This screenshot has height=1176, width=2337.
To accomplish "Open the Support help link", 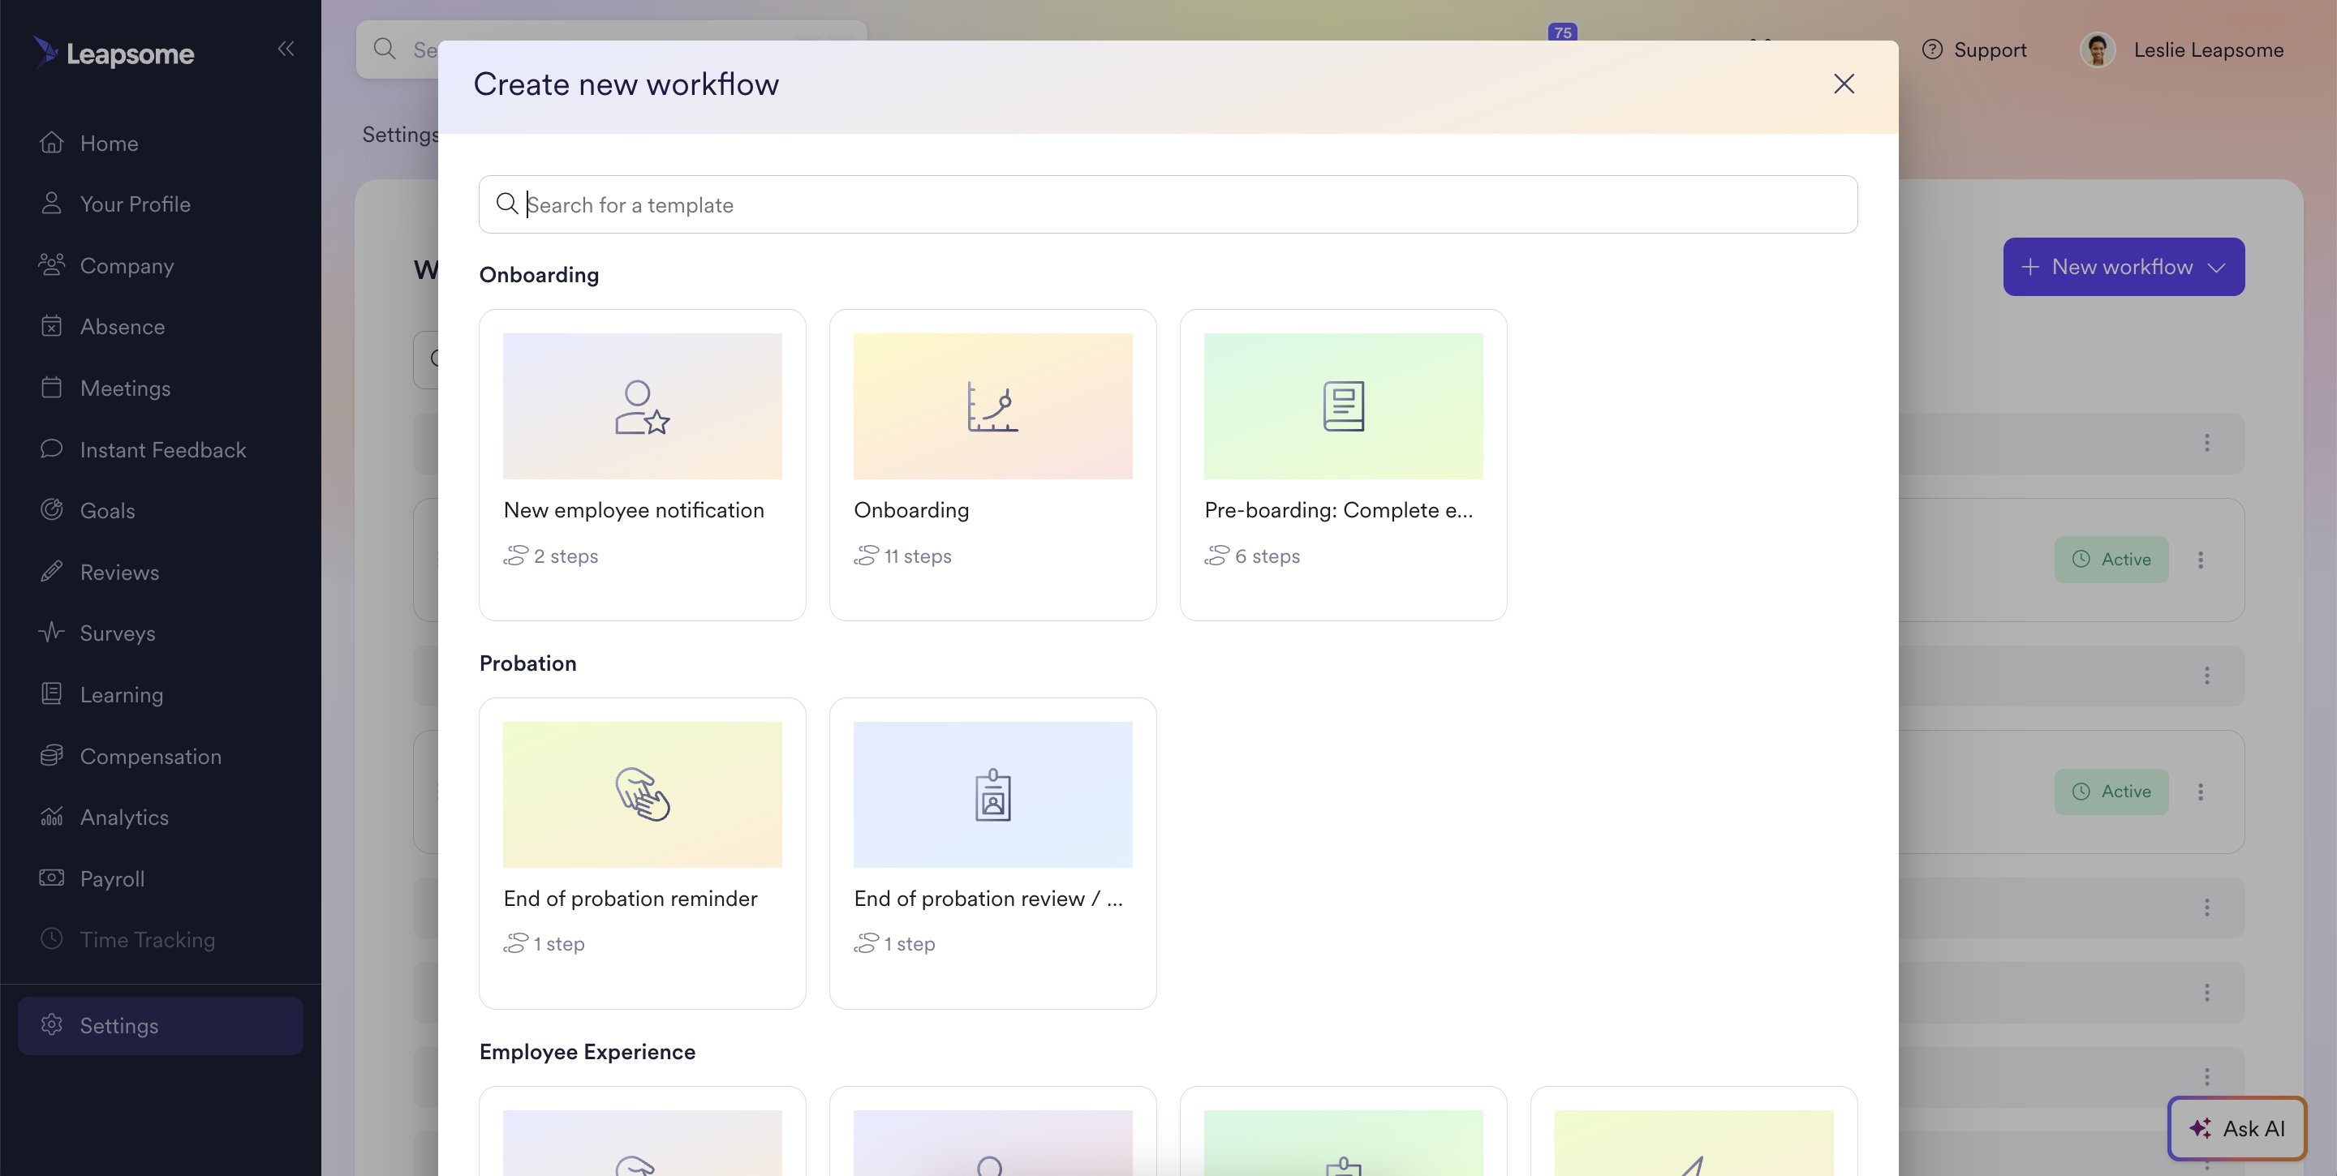I will point(1973,49).
